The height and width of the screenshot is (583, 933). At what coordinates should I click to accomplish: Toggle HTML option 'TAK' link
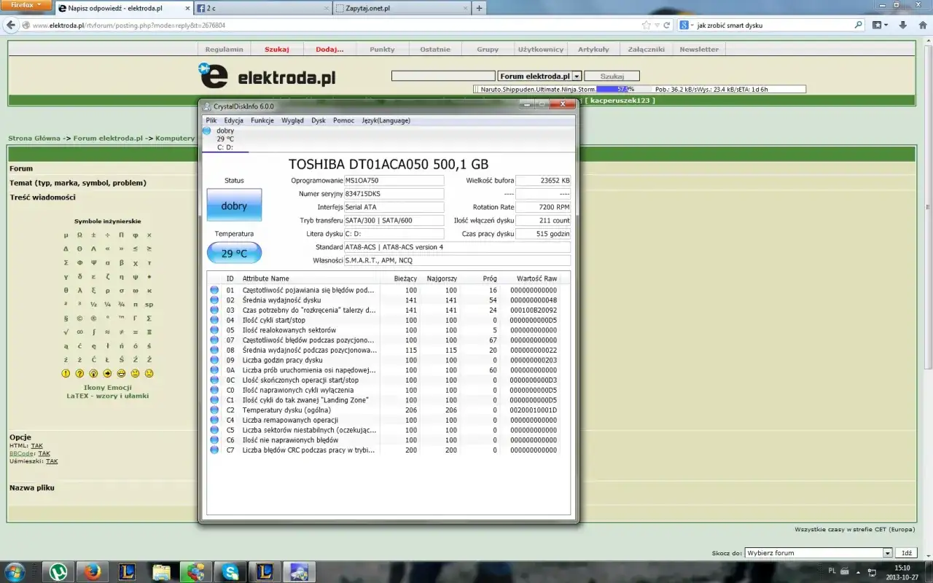(x=36, y=445)
